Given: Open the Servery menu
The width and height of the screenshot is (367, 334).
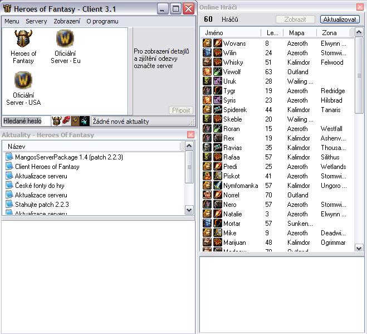Looking at the screenshot, I should (36, 21).
